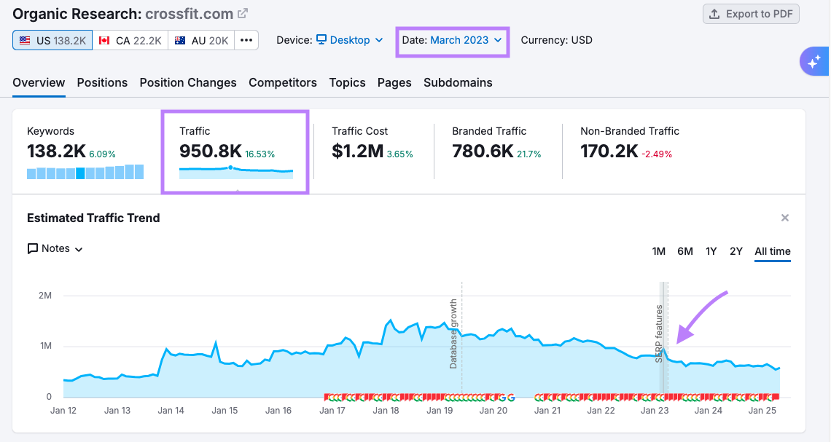
Task: Click the Keywords mini bar chart
Action: [85, 173]
